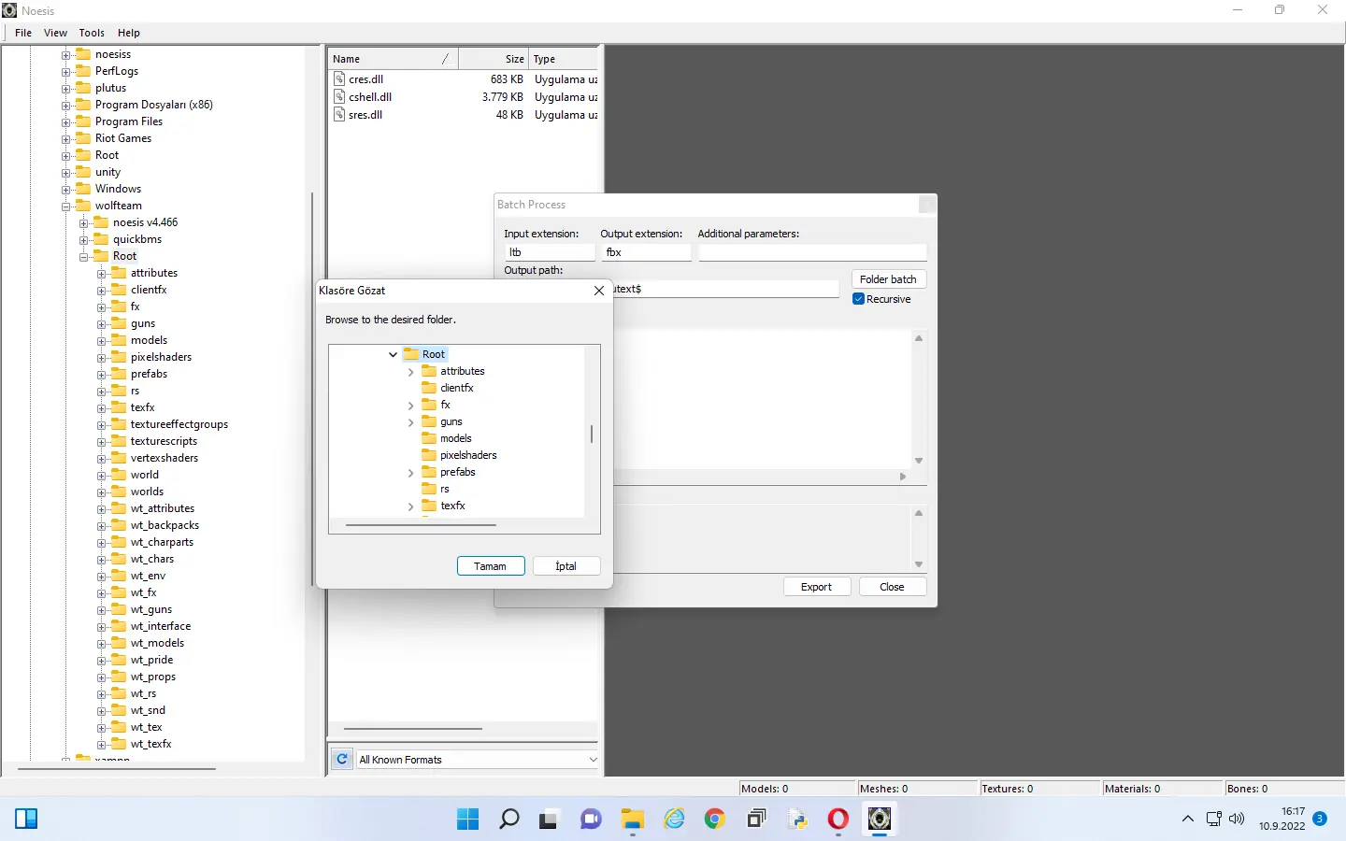The image size is (1346, 841).
Task: Open Opera browser from the taskbar
Action: 838,820
